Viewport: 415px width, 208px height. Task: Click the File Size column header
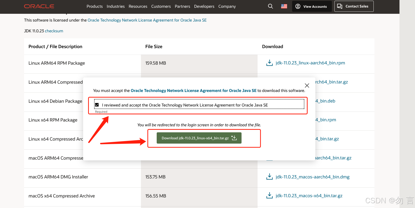point(154,47)
